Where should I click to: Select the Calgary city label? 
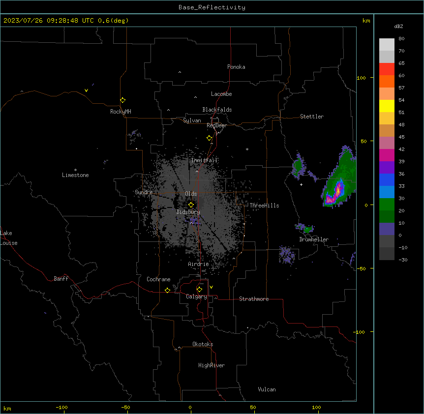tap(197, 296)
